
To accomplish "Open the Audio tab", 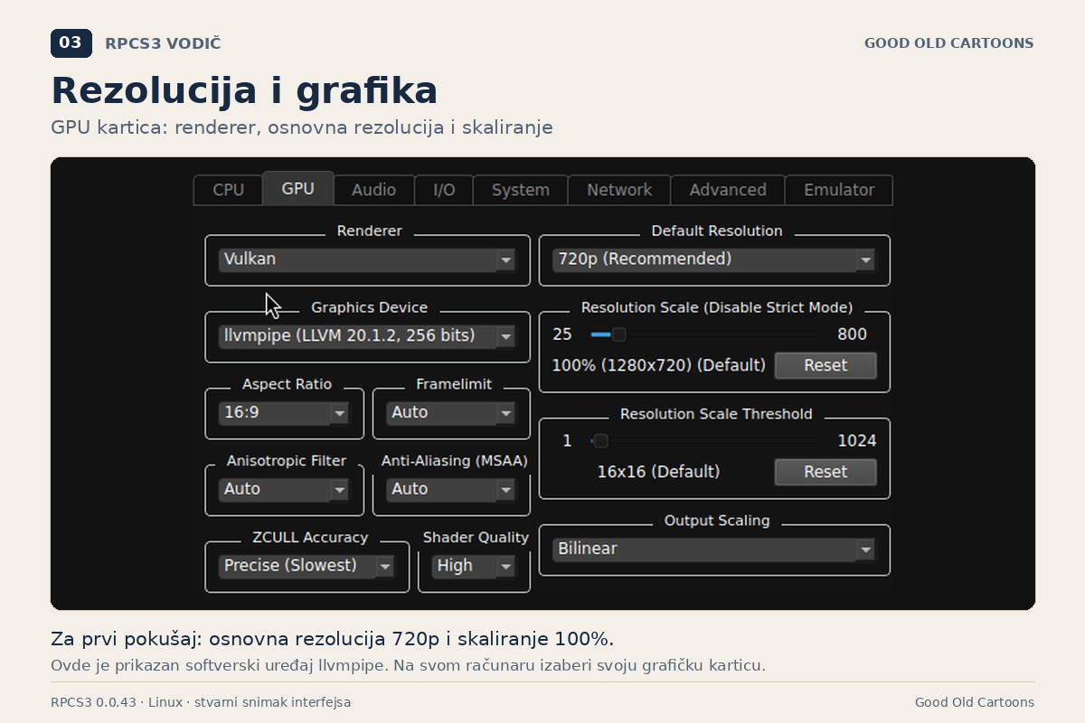I will pos(373,190).
